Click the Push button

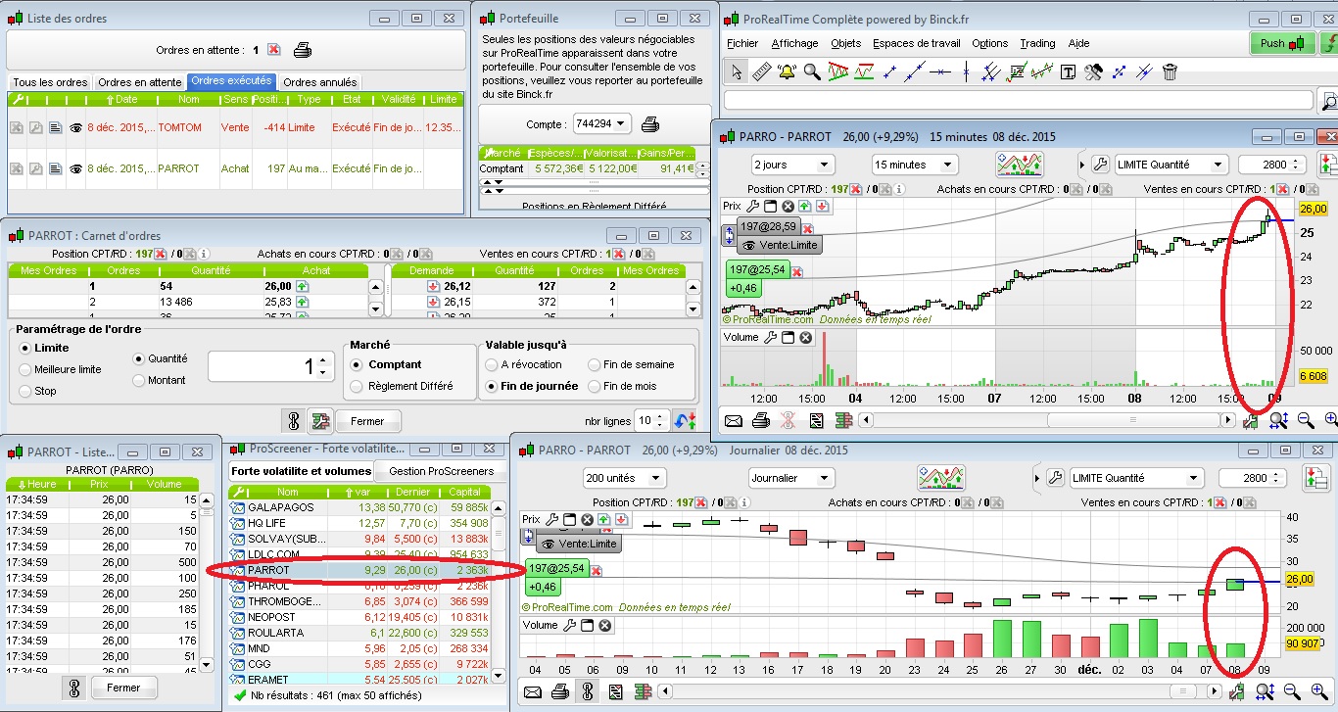tap(1283, 43)
